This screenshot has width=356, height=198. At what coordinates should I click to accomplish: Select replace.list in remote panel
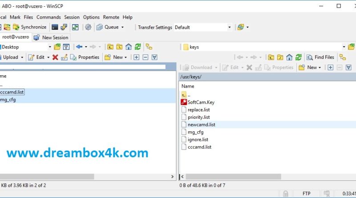click(198, 109)
